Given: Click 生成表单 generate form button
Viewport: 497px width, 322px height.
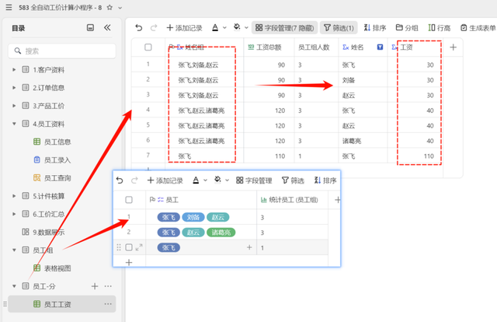Looking at the screenshot, I should [x=478, y=28].
